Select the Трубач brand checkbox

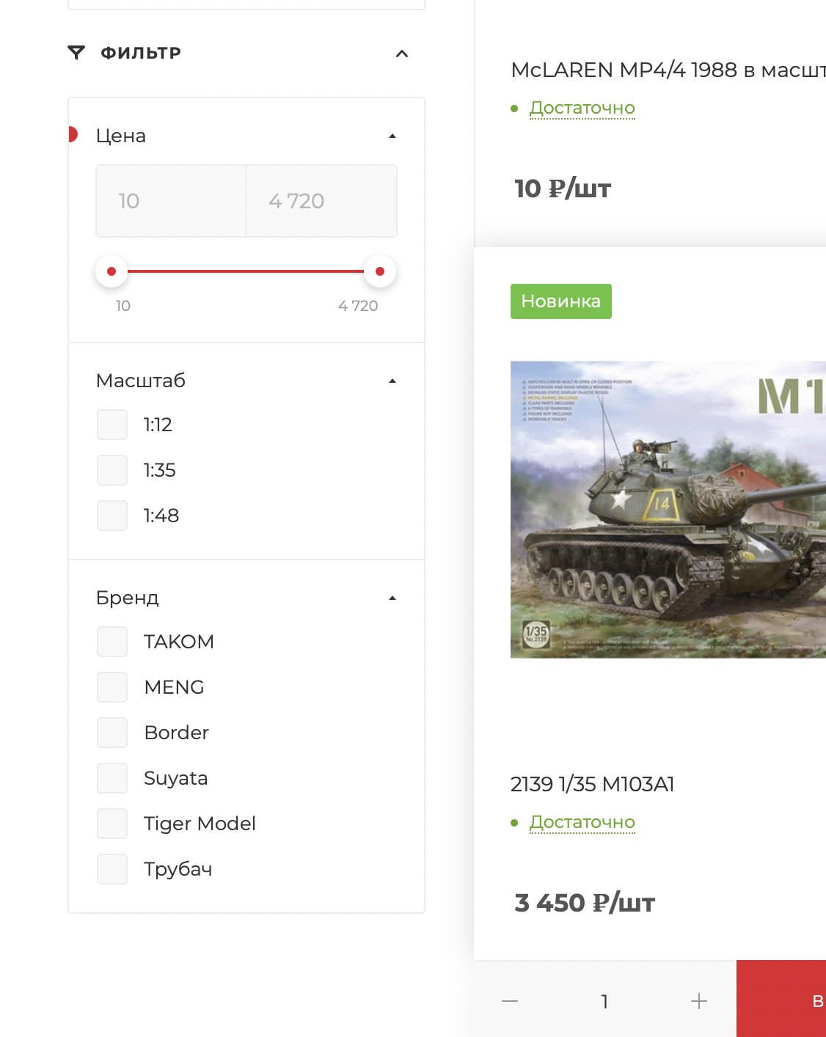point(112,869)
